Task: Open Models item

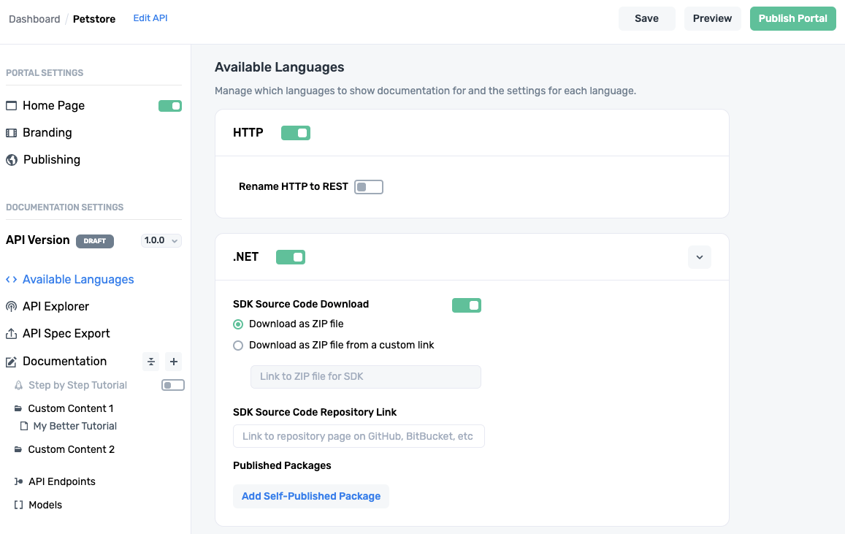Action: 45,505
